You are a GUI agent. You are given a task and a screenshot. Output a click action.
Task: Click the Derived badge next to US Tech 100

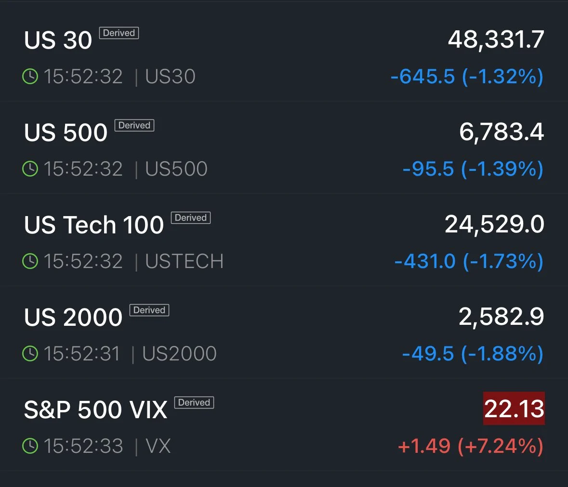click(x=191, y=218)
